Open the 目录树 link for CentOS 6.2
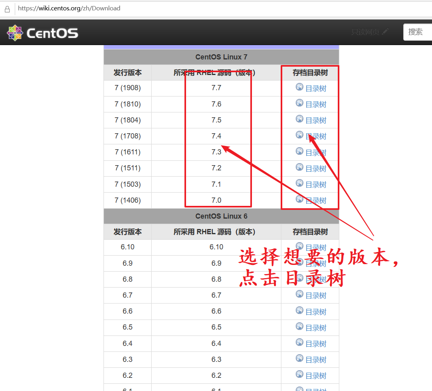This screenshot has height=391, width=432. (316, 375)
